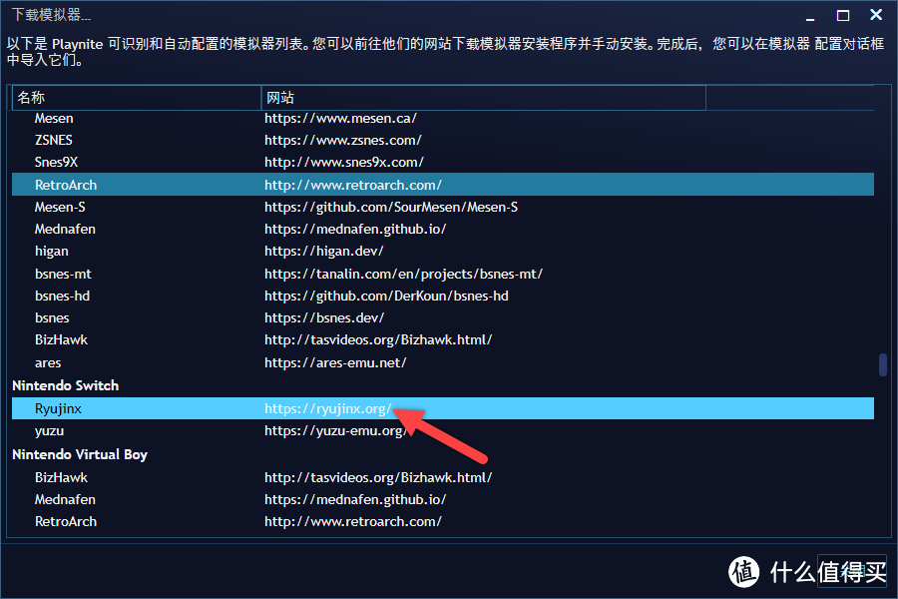Open the https://ares-emu.net/ link
The height and width of the screenshot is (599, 898).
pyautogui.click(x=335, y=362)
